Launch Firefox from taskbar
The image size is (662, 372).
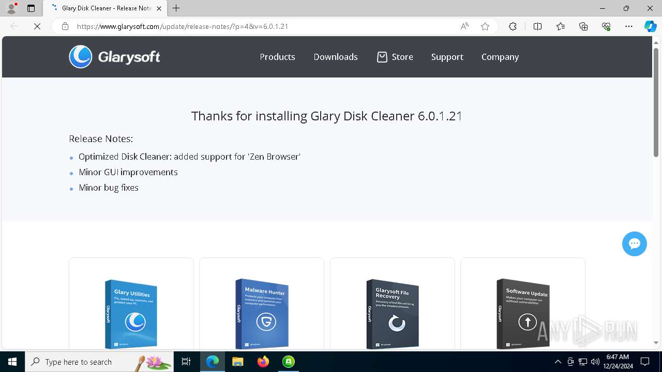[263, 362]
